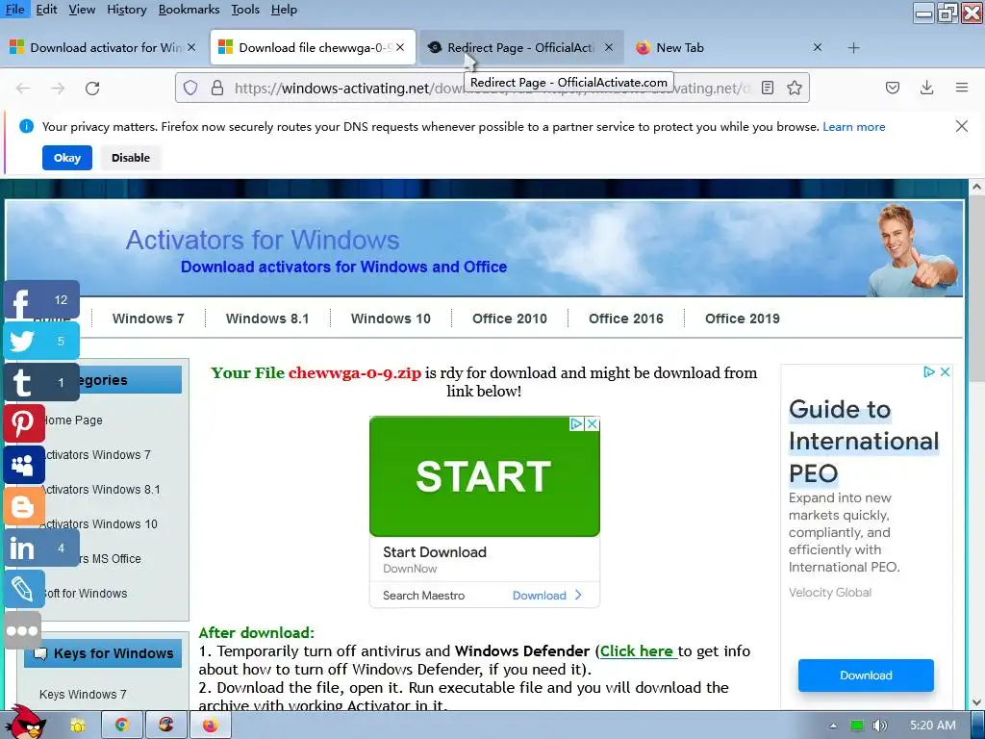Close the START advertisement with X

(592, 424)
